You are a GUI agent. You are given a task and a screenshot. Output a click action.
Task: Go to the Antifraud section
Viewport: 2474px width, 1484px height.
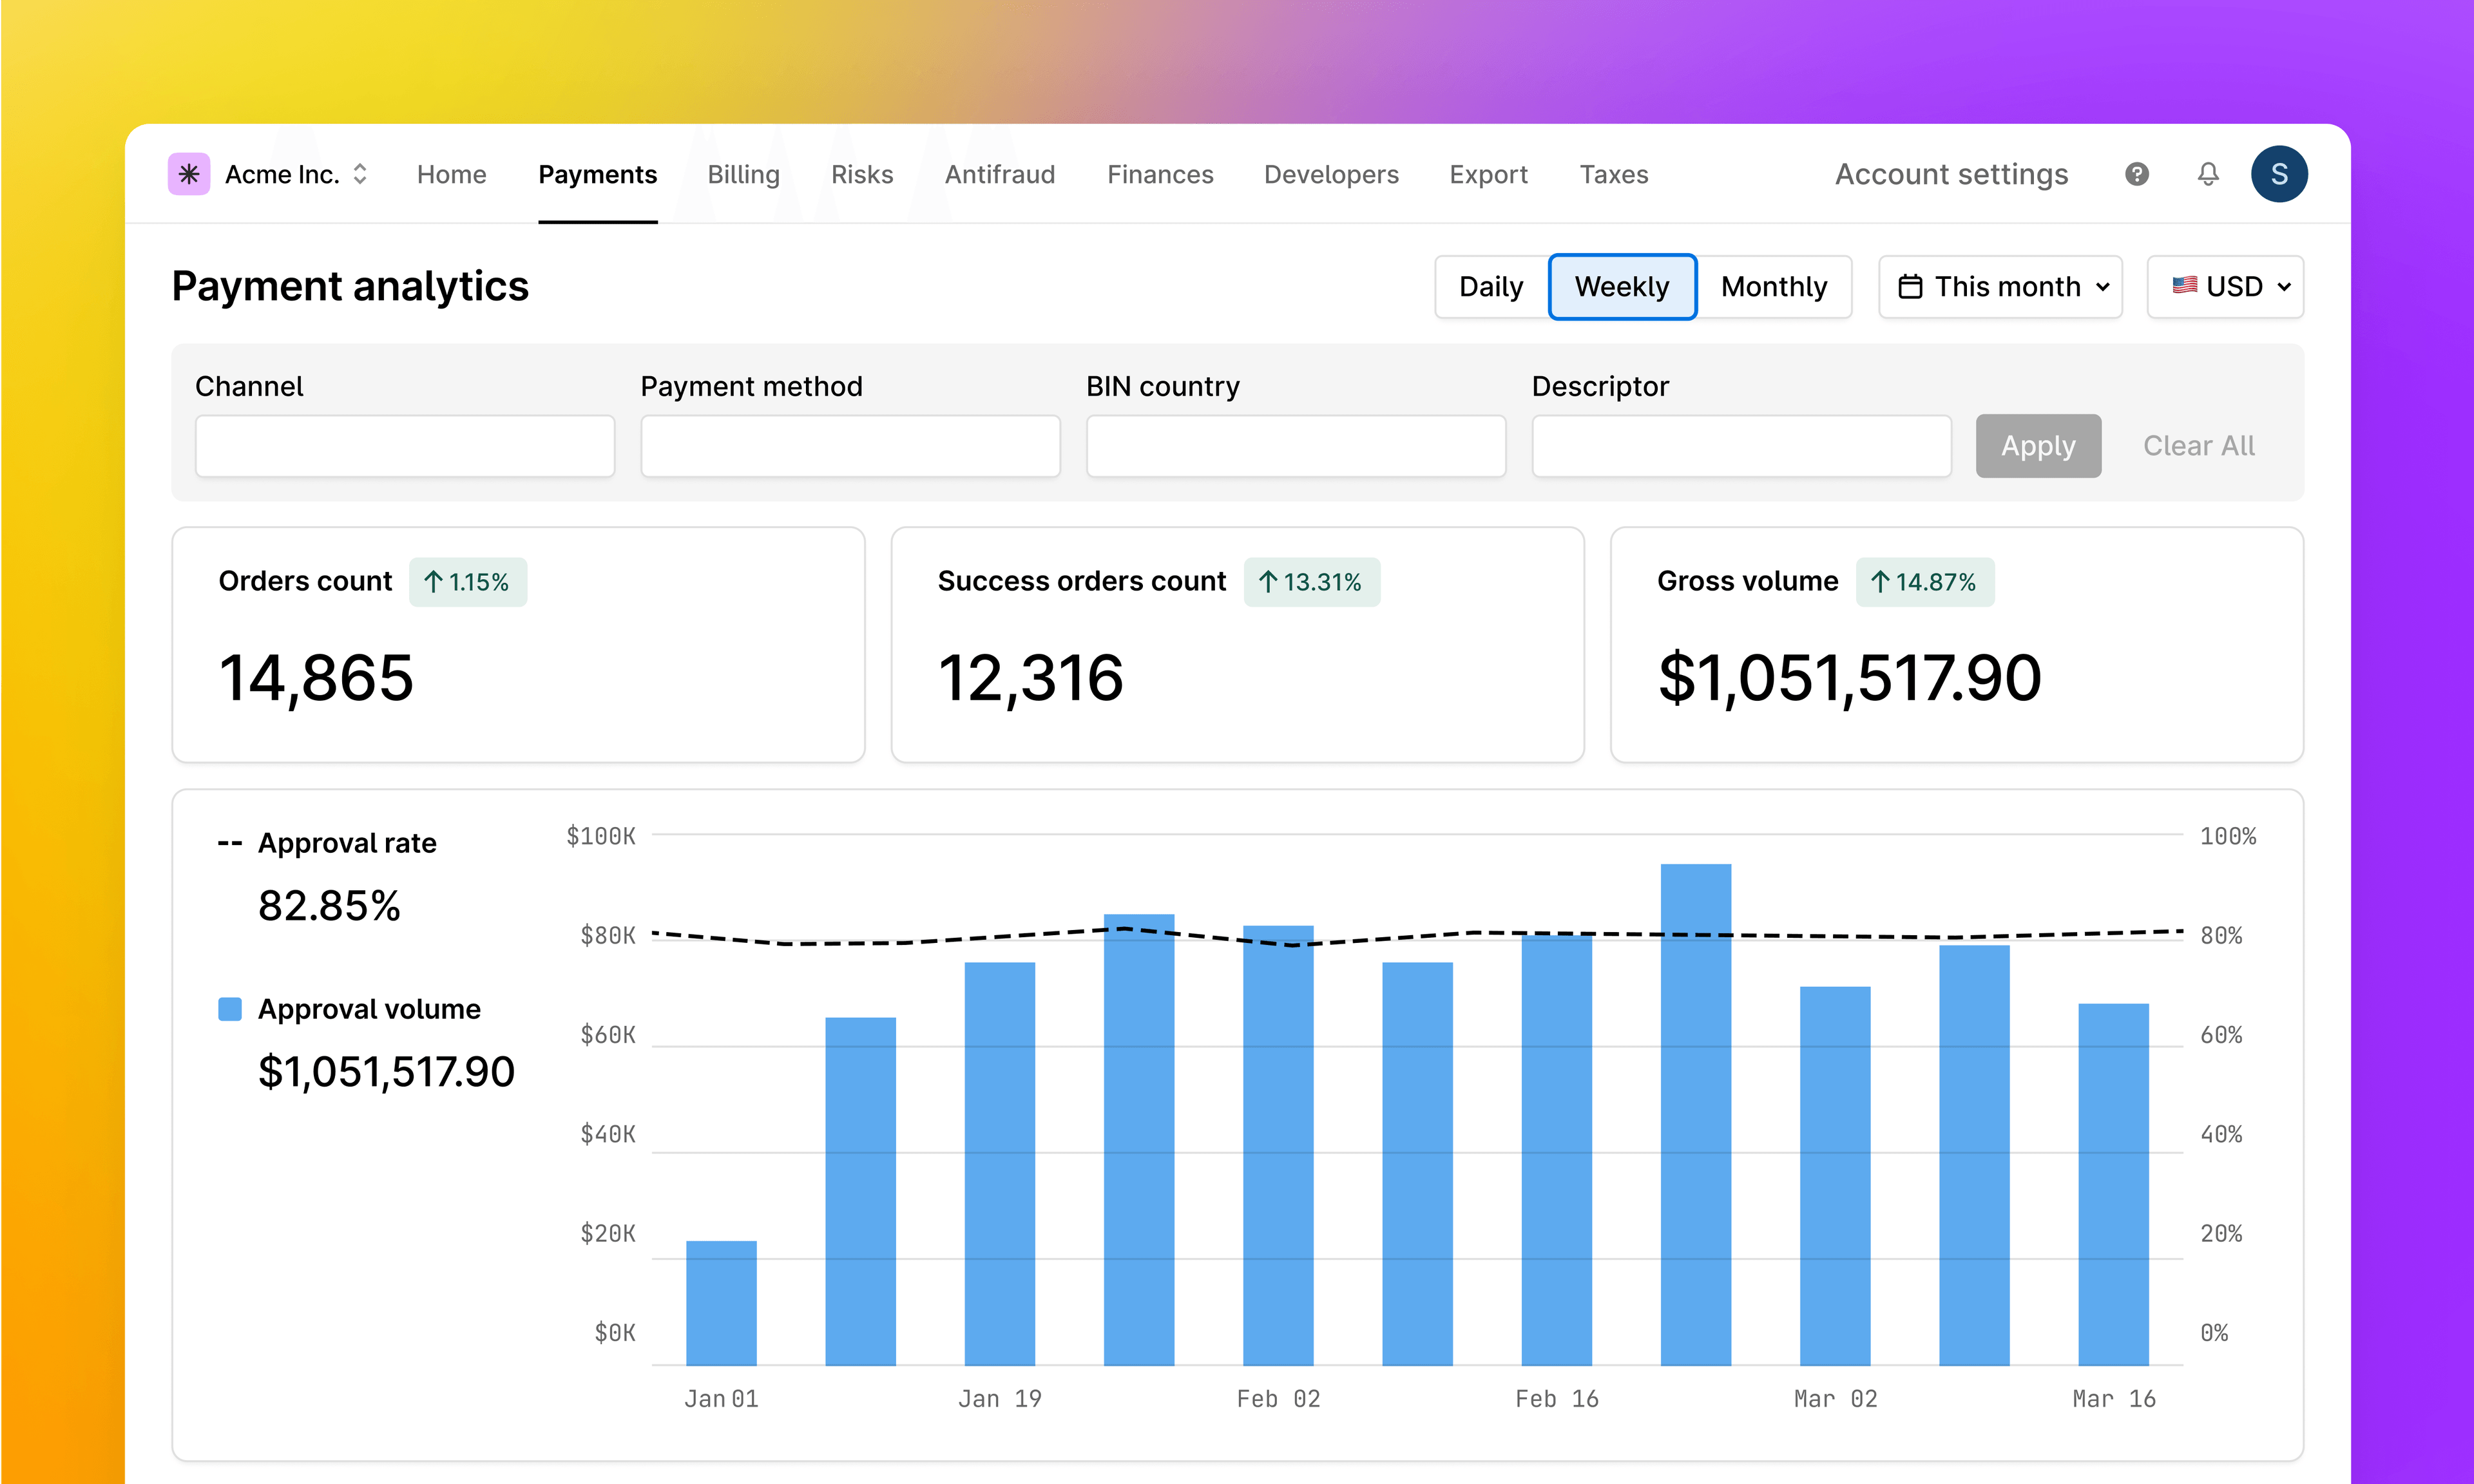[x=1000, y=174]
